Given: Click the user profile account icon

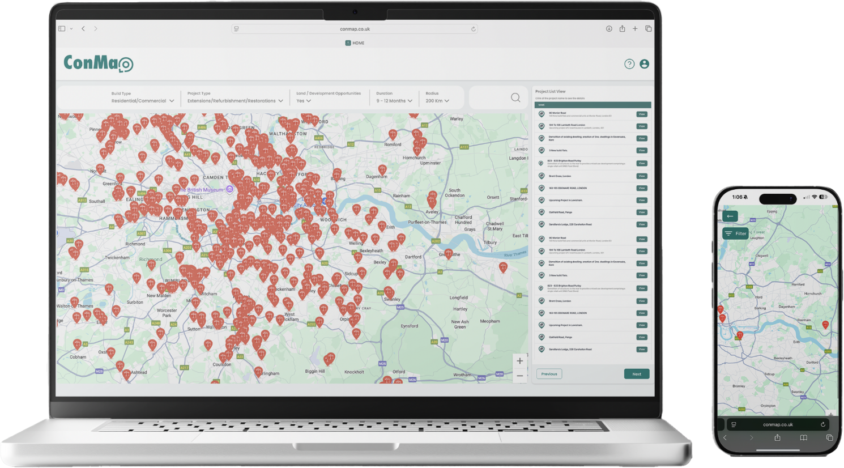Looking at the screenshot, I should click(x=644, y=64).
